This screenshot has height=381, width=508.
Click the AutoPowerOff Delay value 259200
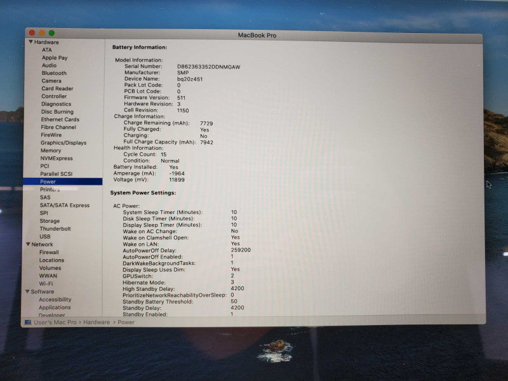point(241,250)
